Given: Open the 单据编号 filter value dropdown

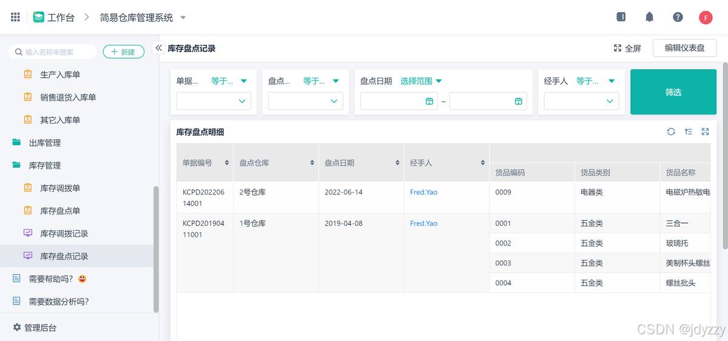Looking at the screenshot, I should click(x=214, y=101).
